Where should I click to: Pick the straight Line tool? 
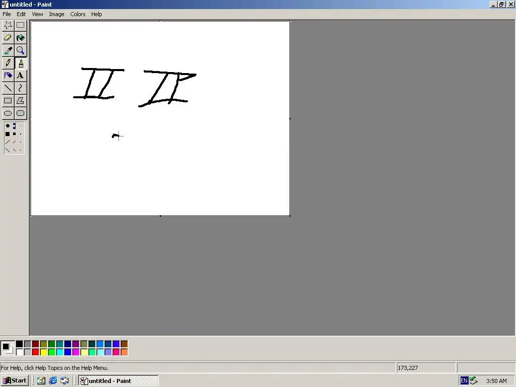tap(8, 88)
